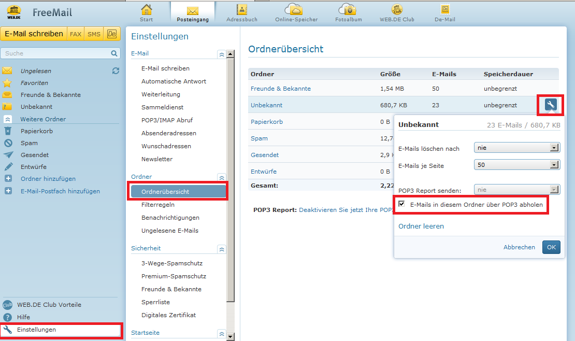Click the Adressbuch icon in top bar
This screenshot has height=341, width=575.
click(241, 9)
